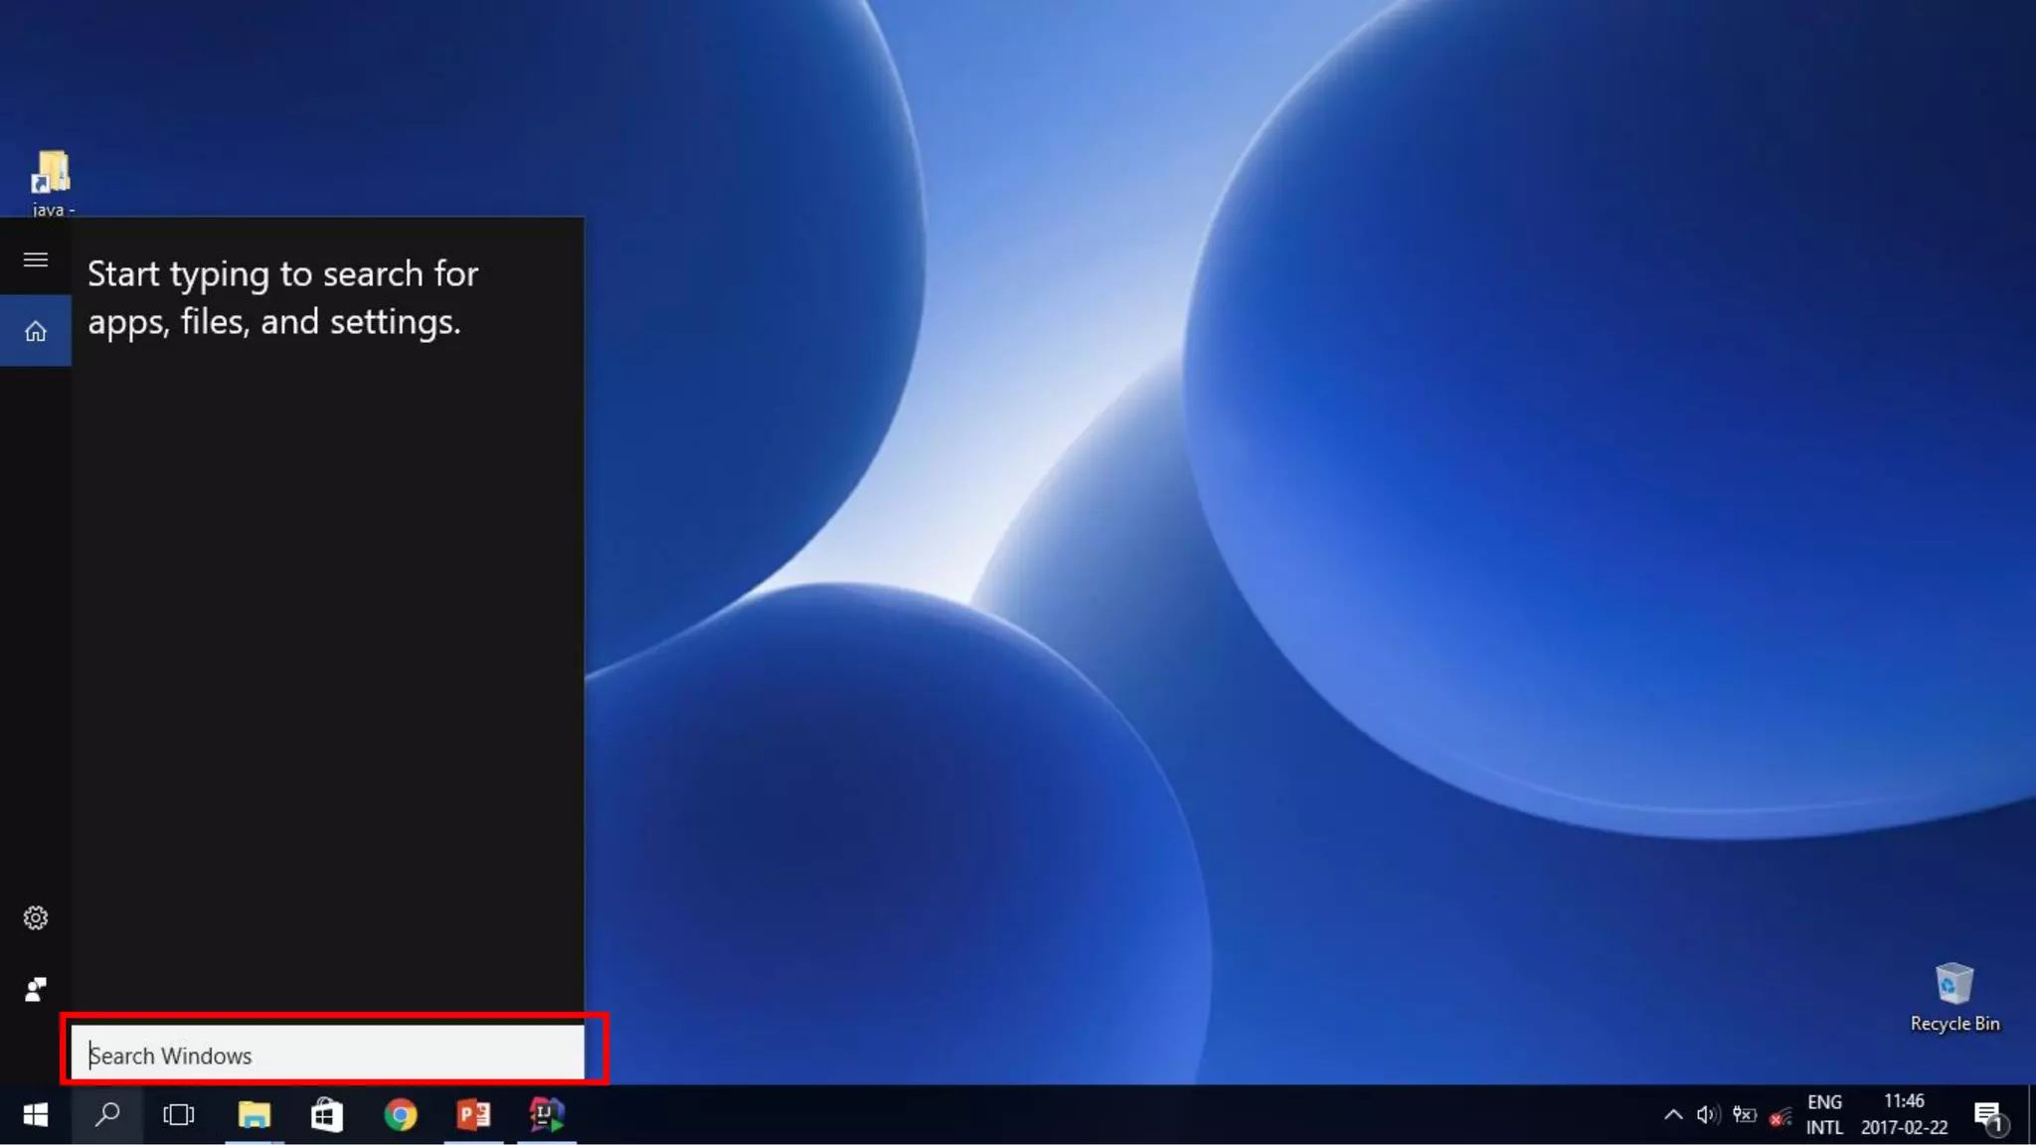Screen dimensions: 2036x1145
Task: Switch to Google Chrome on taskbar
Action: 401,1115
